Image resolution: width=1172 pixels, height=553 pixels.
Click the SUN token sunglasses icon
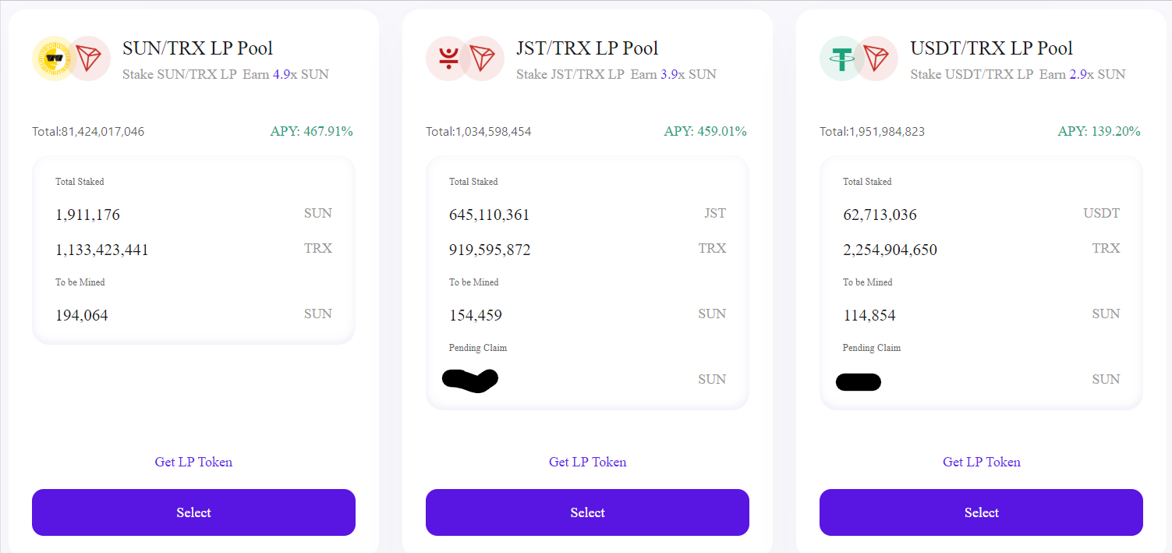click(54, 58)
